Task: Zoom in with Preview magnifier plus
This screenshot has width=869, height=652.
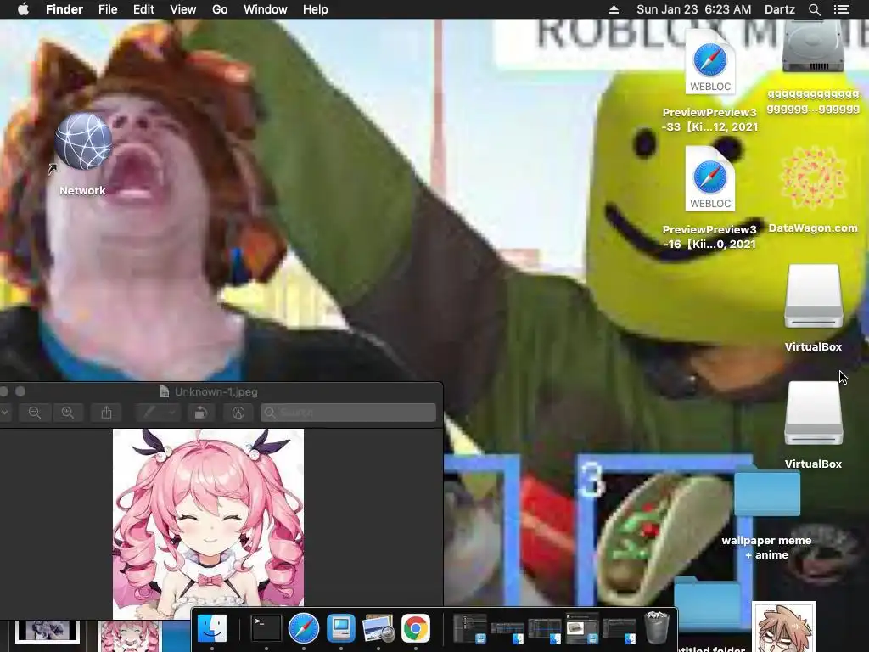Action: 68,413
